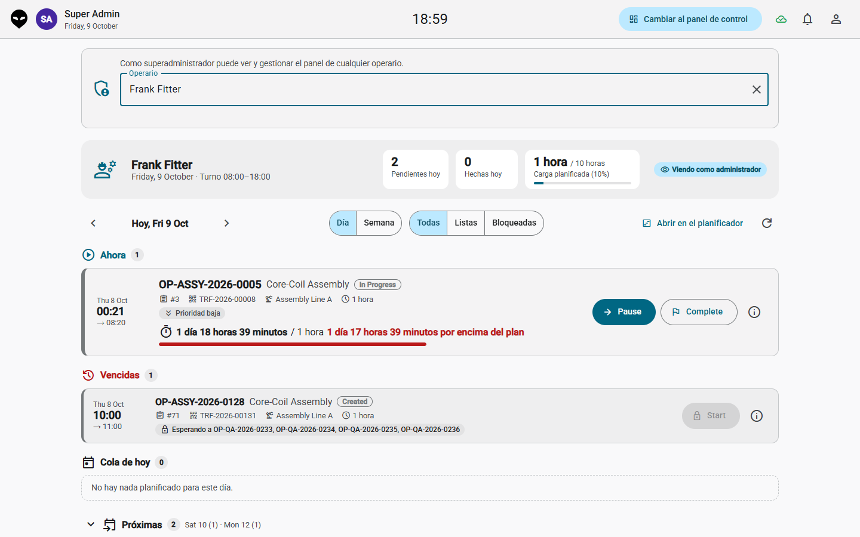Click the Carga planificada progress bar
Viewport: 860px width, 537px height.
(x=582, y=183)
